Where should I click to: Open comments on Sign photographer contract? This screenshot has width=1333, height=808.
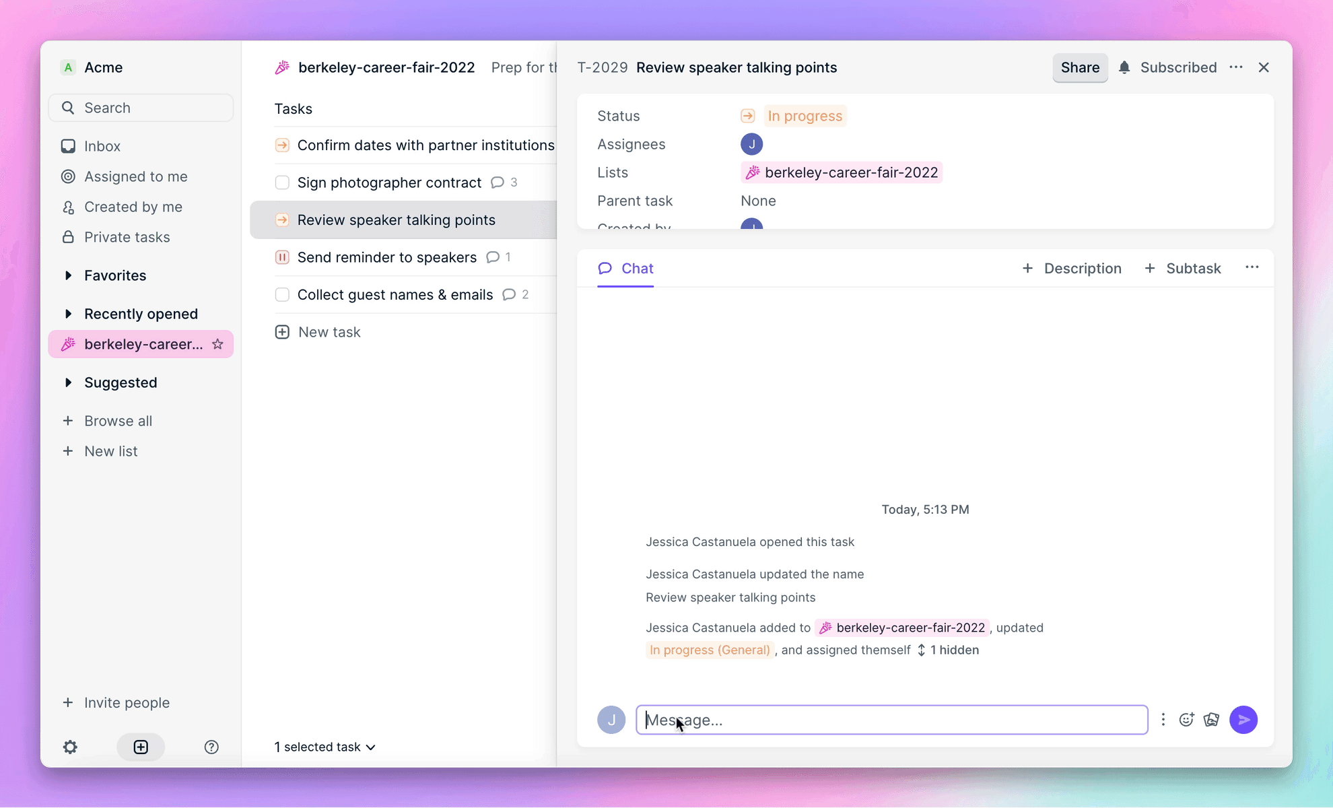click(x=504, y=182)
